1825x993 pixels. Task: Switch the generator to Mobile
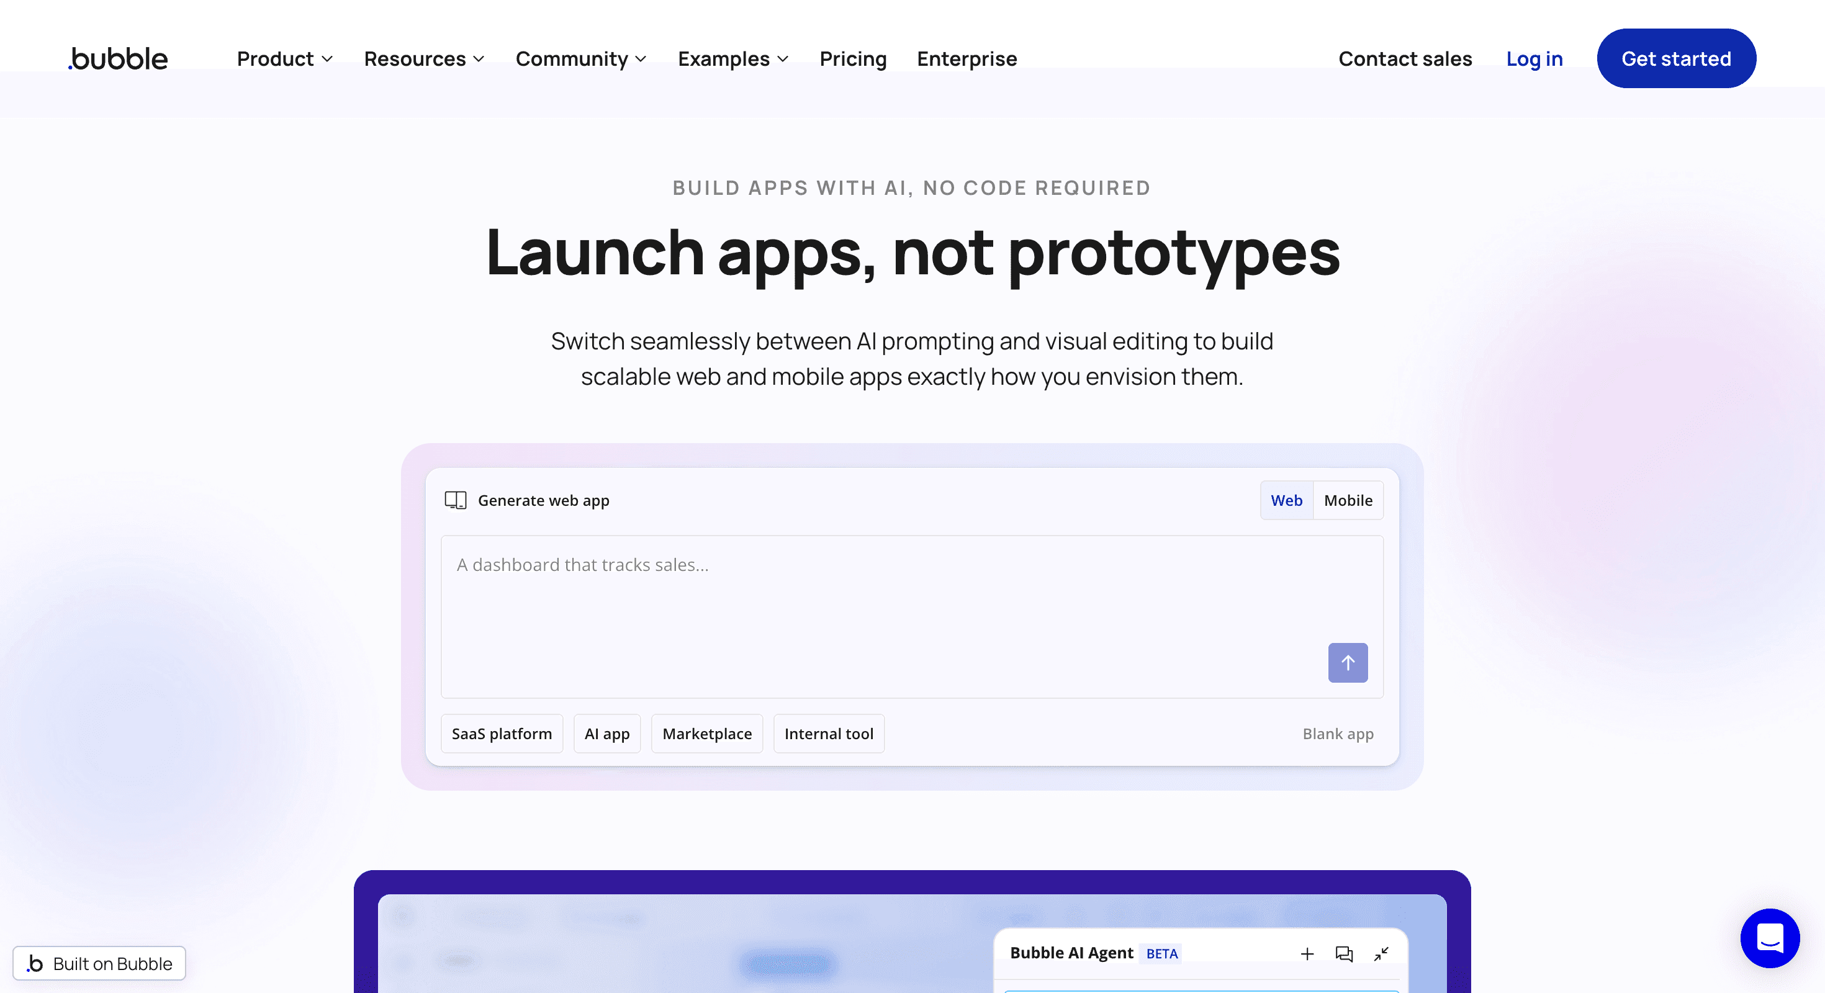pos(1348,500)
